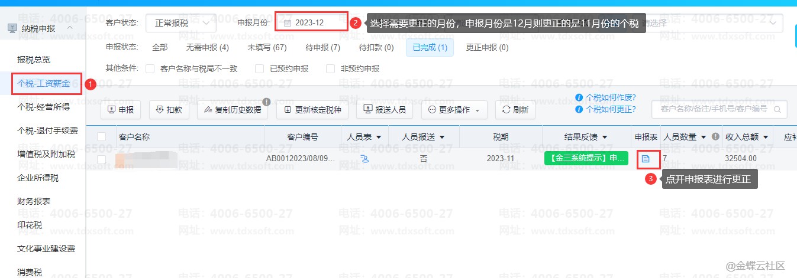
Task: Open the 个税如何更正? help link
Action: pyautogui.click(x=611, y=109)
